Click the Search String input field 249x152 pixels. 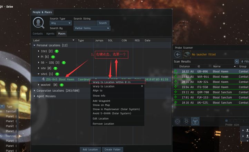(x=85, y=23)
